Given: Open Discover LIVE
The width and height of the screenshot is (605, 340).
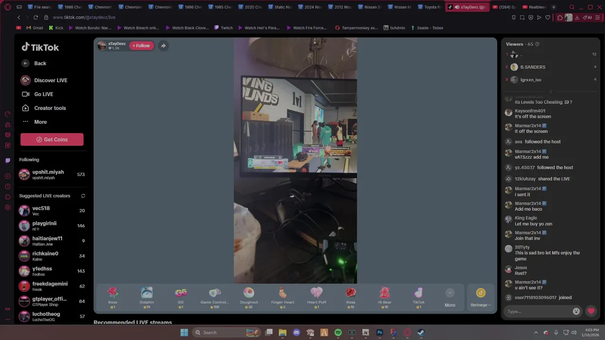Looking at the screenshot, I should 44,80.
